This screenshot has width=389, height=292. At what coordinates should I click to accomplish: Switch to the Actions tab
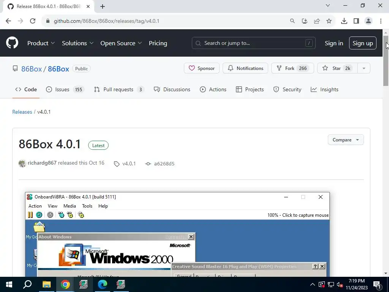(x=213, y=89)
